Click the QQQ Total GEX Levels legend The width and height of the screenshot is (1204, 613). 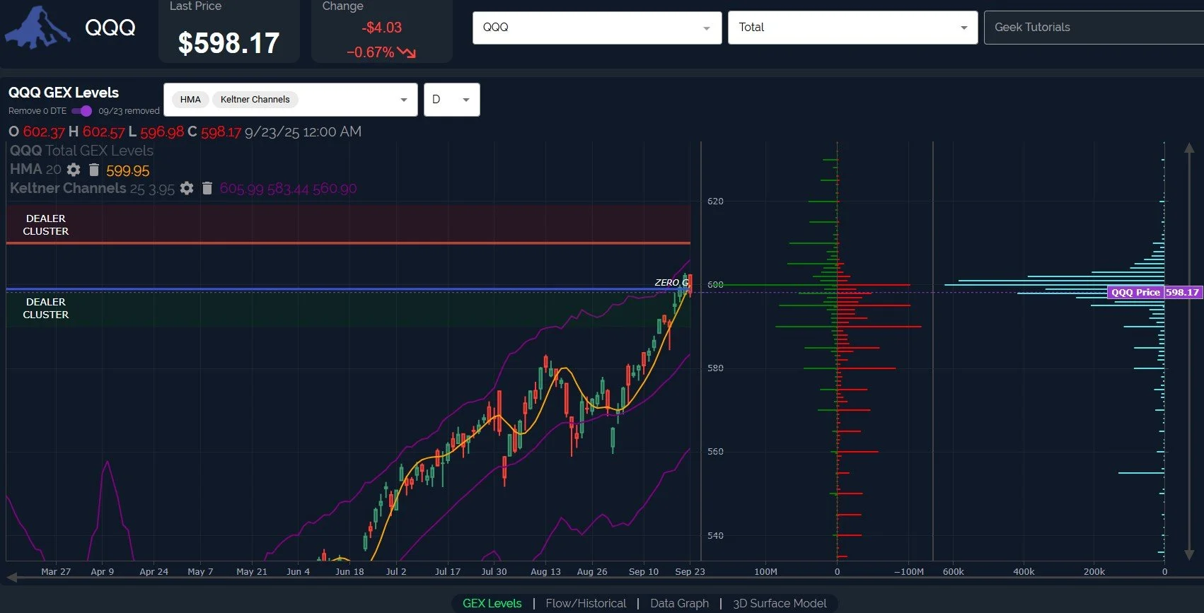click(81, 151)
